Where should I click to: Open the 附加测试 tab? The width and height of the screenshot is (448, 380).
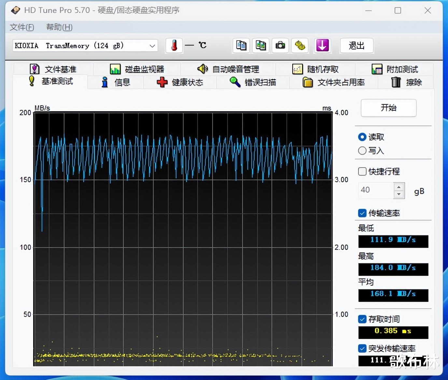coord(395,69)
